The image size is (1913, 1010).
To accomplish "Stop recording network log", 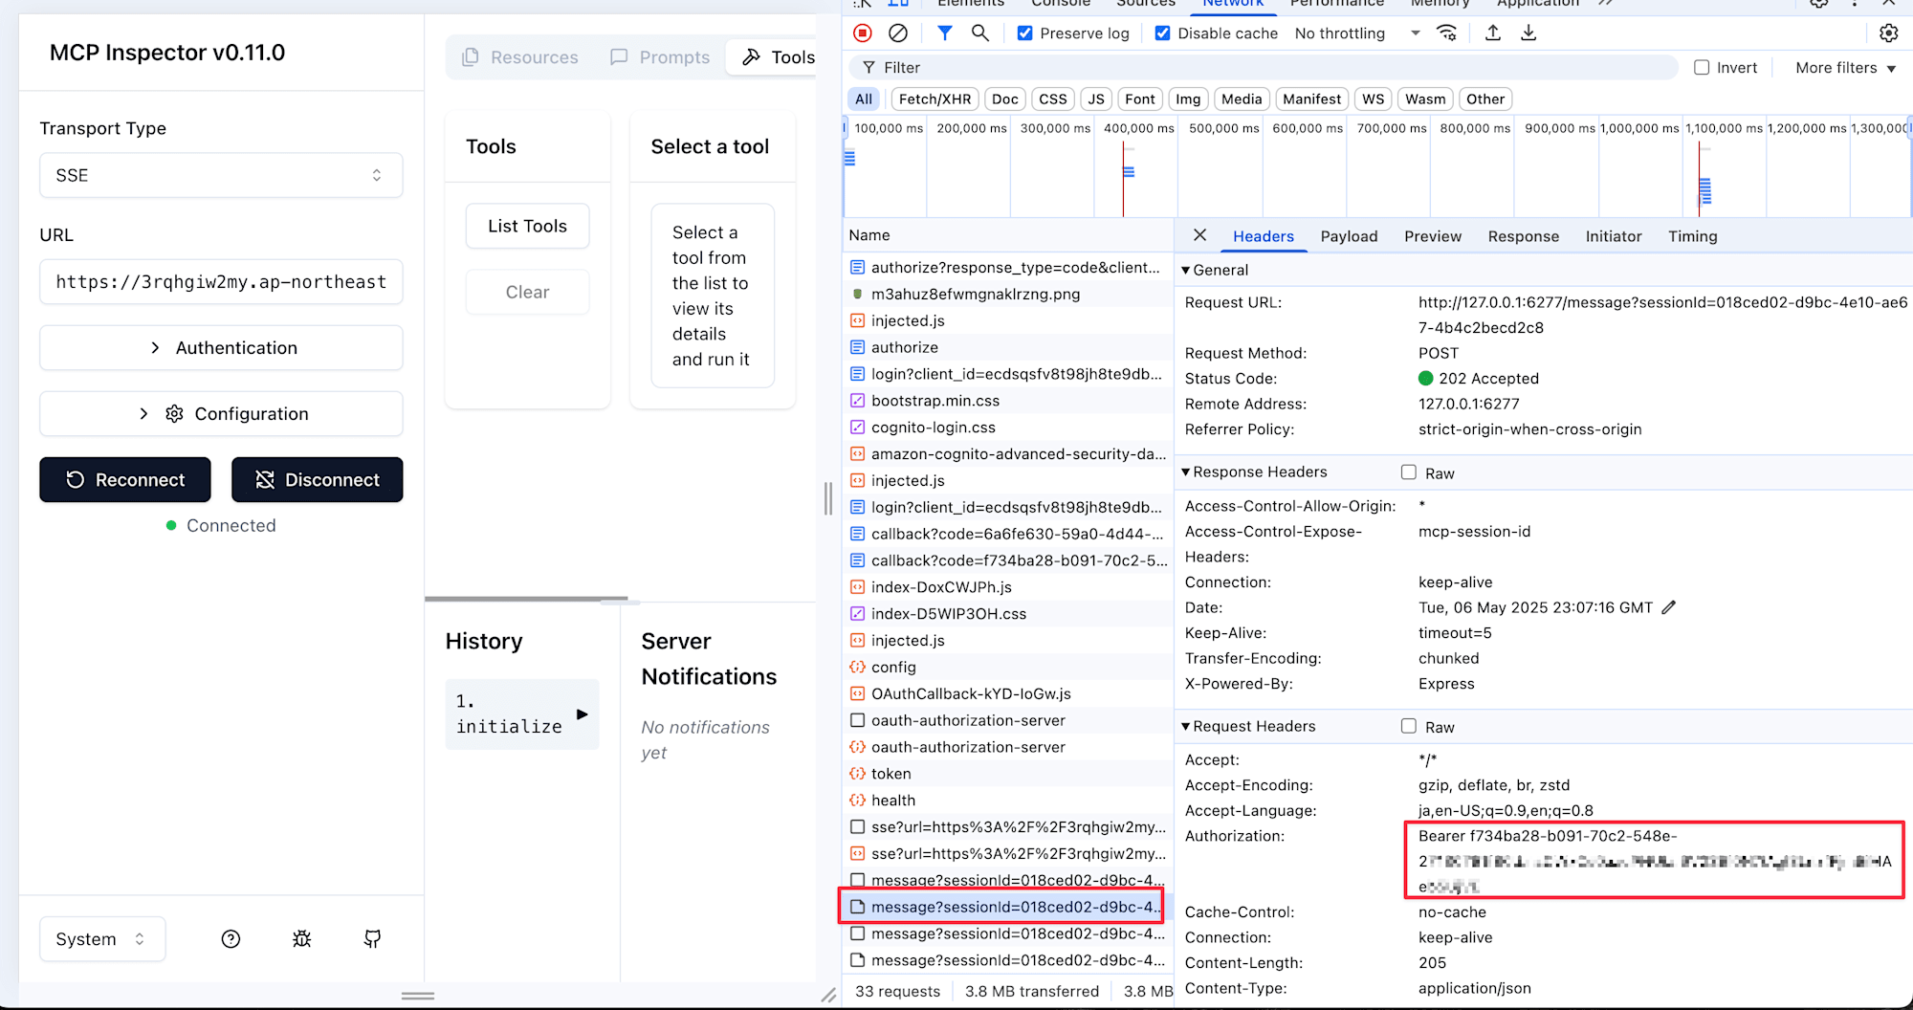I will click(x=863, y=33).
